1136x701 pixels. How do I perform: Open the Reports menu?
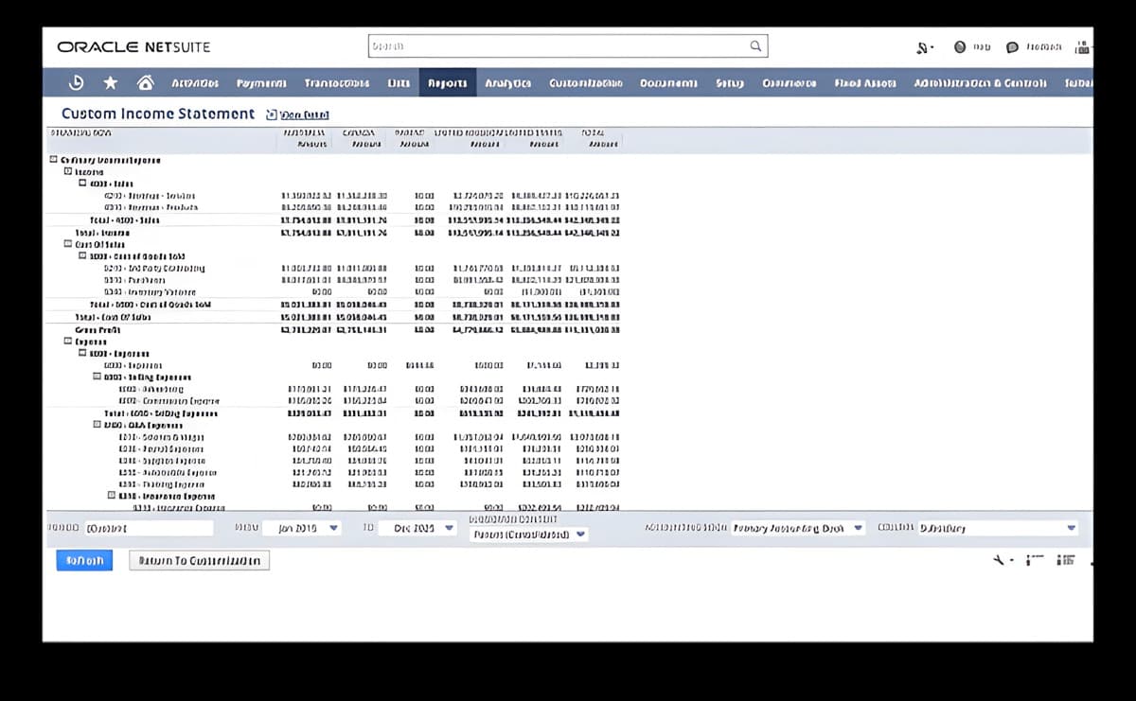pos(446,82)
